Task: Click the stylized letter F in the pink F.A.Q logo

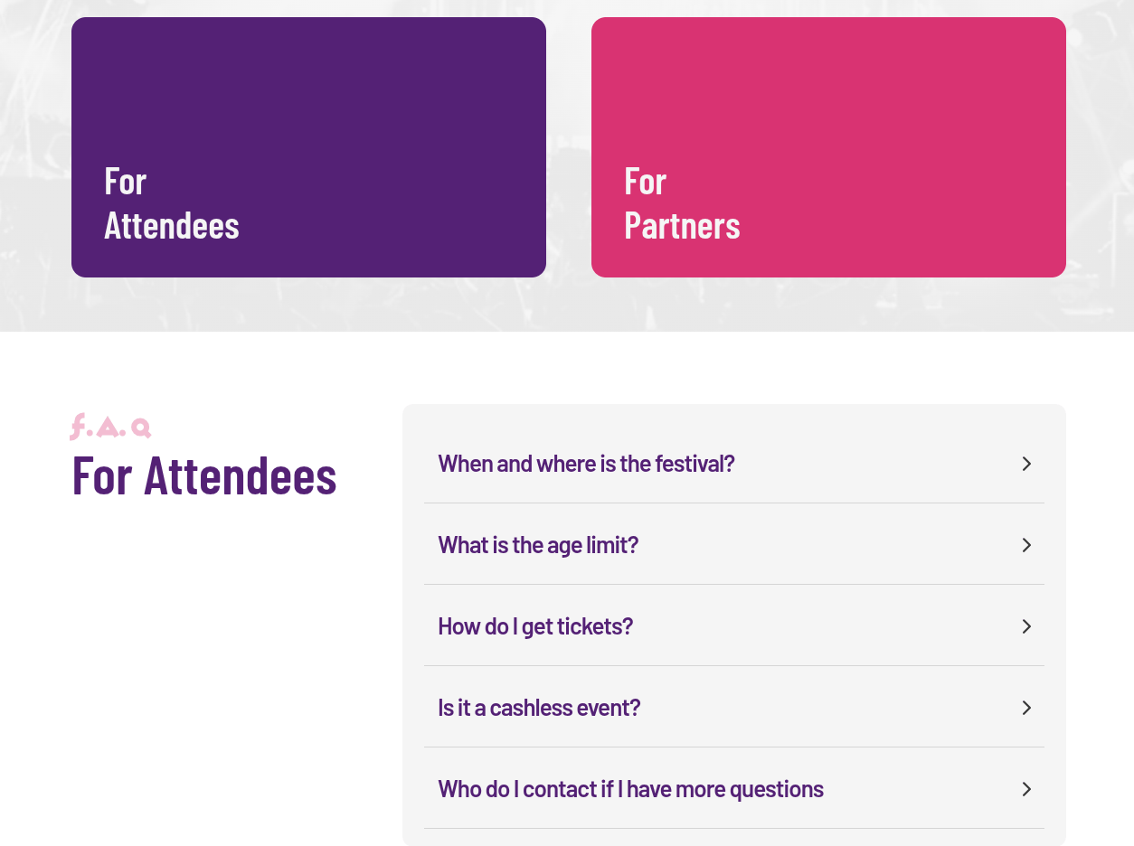Action: [78, 427]
